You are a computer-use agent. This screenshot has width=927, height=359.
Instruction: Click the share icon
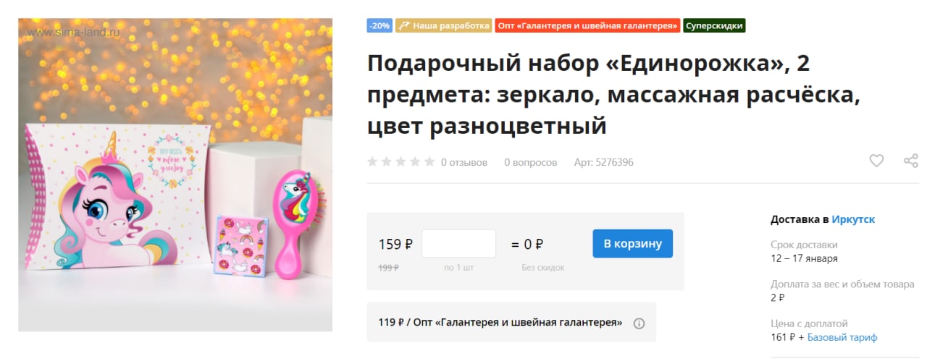click(911, 161)
